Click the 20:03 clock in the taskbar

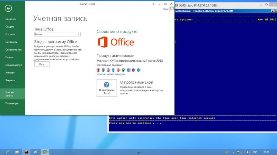pos(266,152)
